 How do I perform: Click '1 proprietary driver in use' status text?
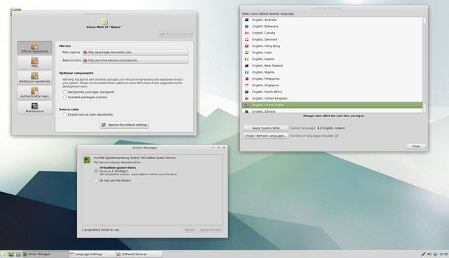coord(100,230)
